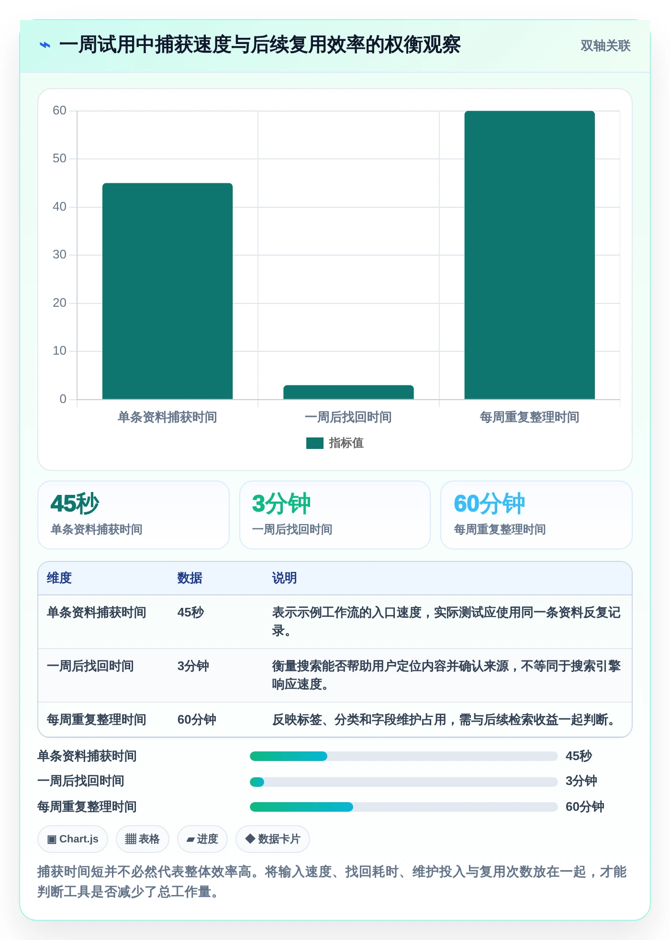Click the description starting 反映标签

tap(445, 720)
